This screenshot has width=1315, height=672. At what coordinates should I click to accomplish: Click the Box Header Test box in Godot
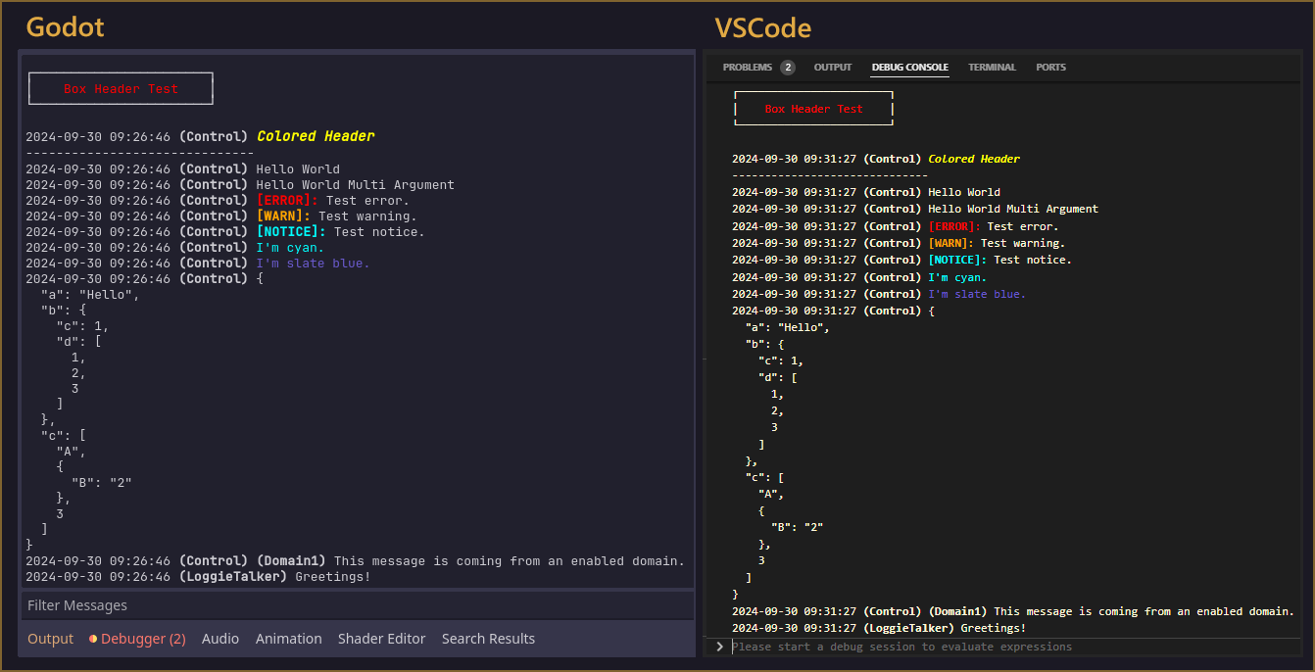122,88
